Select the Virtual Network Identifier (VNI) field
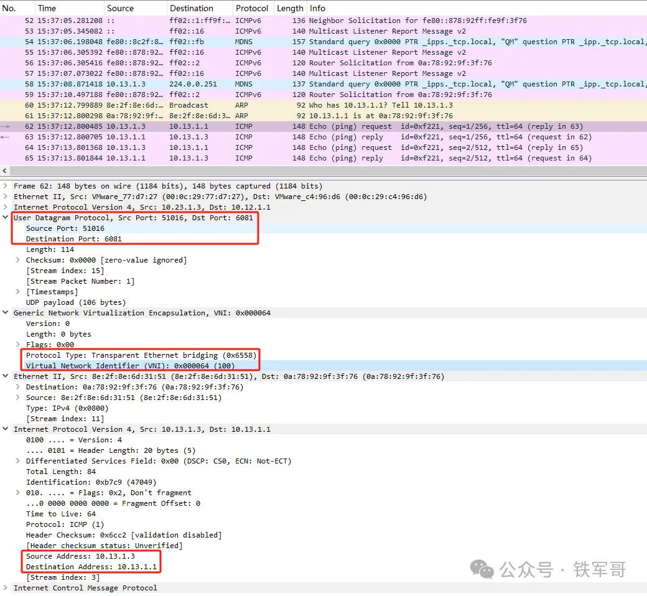The width and height of the screenshot is (647, 596). click(x=131, y=366)
